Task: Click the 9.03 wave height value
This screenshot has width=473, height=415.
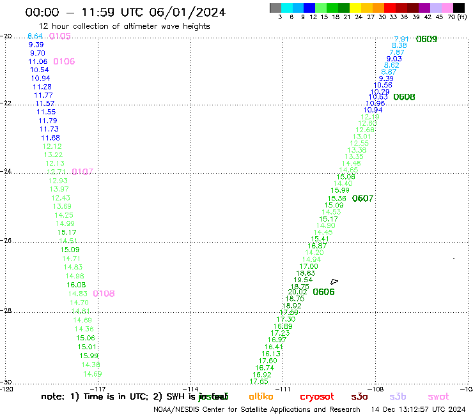Action: tap(394, 59)
